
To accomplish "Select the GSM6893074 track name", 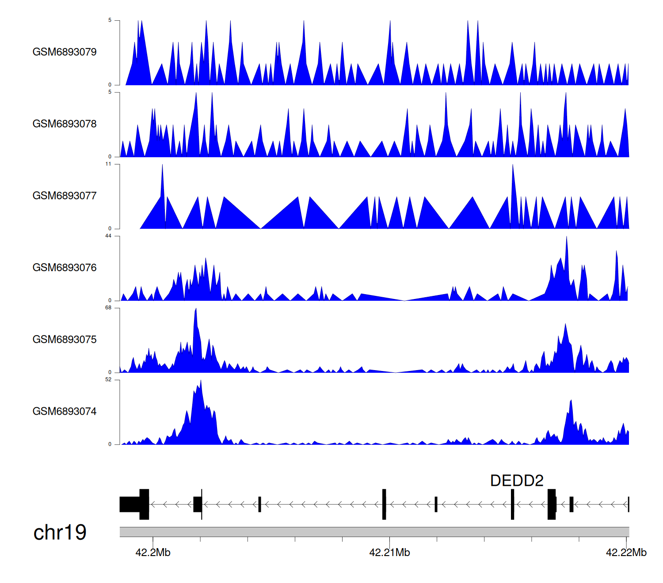I will pos(65,412).
